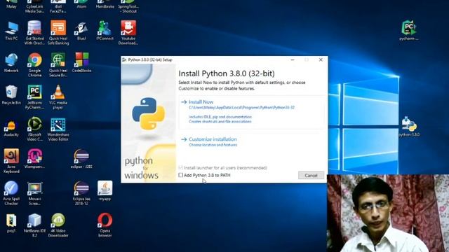449x252 pixels.
Task: Select the Google Chrome desktop shortcut
Action: point(34,64)
